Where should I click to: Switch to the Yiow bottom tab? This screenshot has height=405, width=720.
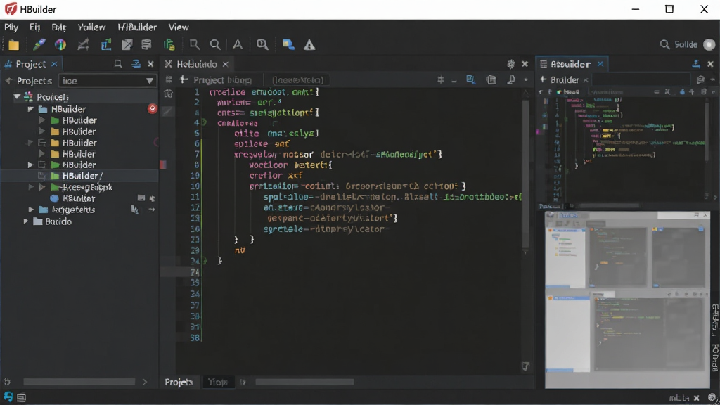[x=218, y=382]
